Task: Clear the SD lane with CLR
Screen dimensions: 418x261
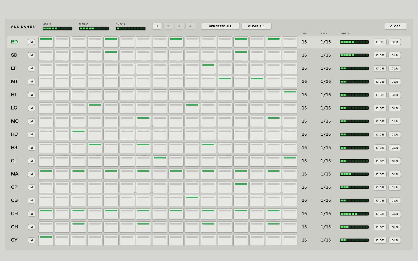Action: point(395,55)
